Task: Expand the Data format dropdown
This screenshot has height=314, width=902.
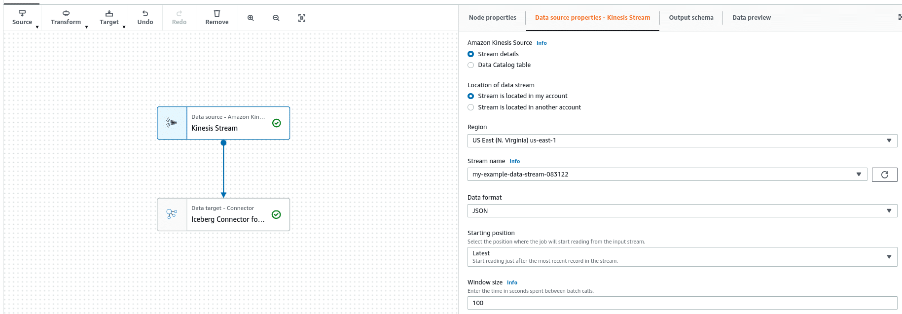Action: [x=682, y=211]
